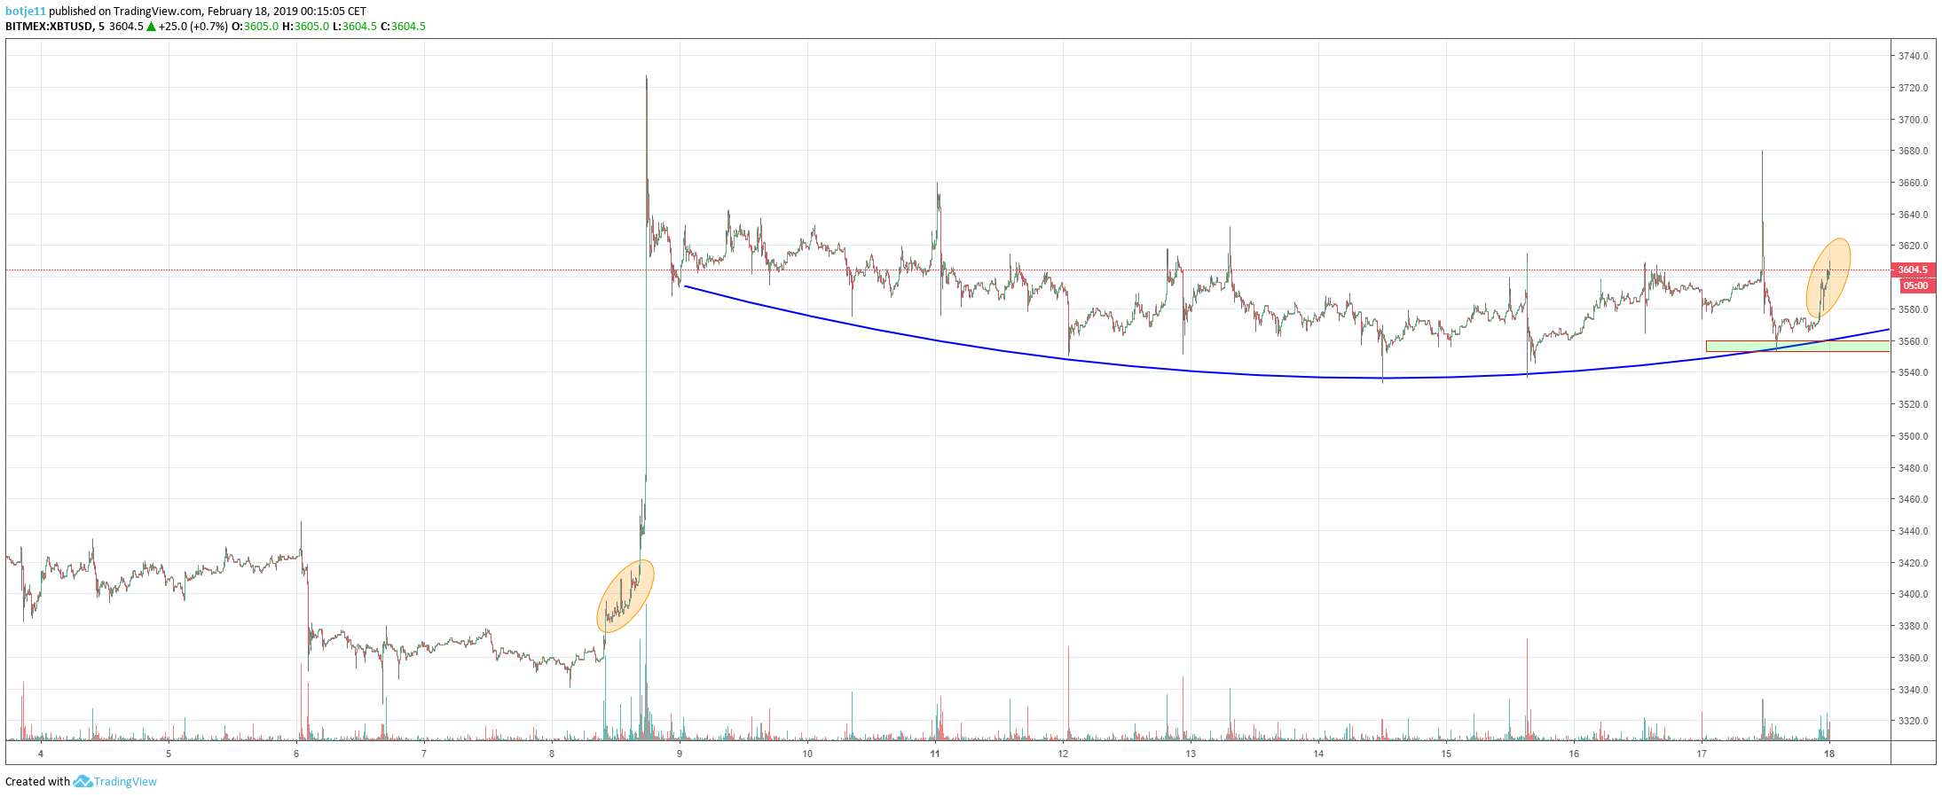
Task: Select the orange ellipse near February 18 price
Action: point(1828,278)
